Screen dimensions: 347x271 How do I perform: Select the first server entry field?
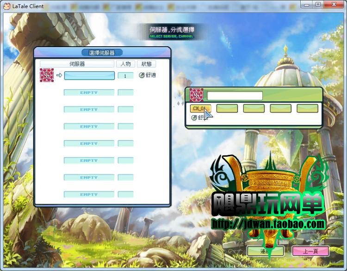tap(89, 75)
